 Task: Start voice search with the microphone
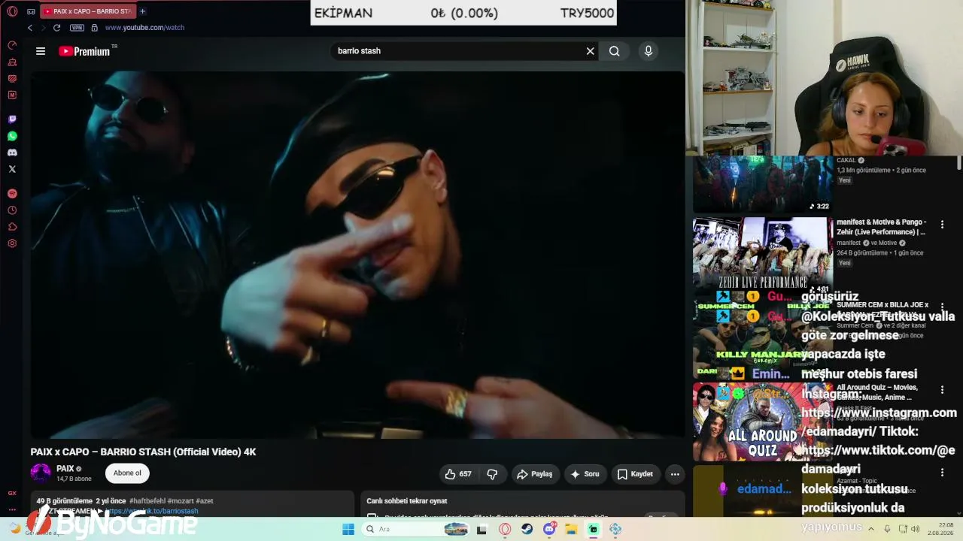(649, 51)
